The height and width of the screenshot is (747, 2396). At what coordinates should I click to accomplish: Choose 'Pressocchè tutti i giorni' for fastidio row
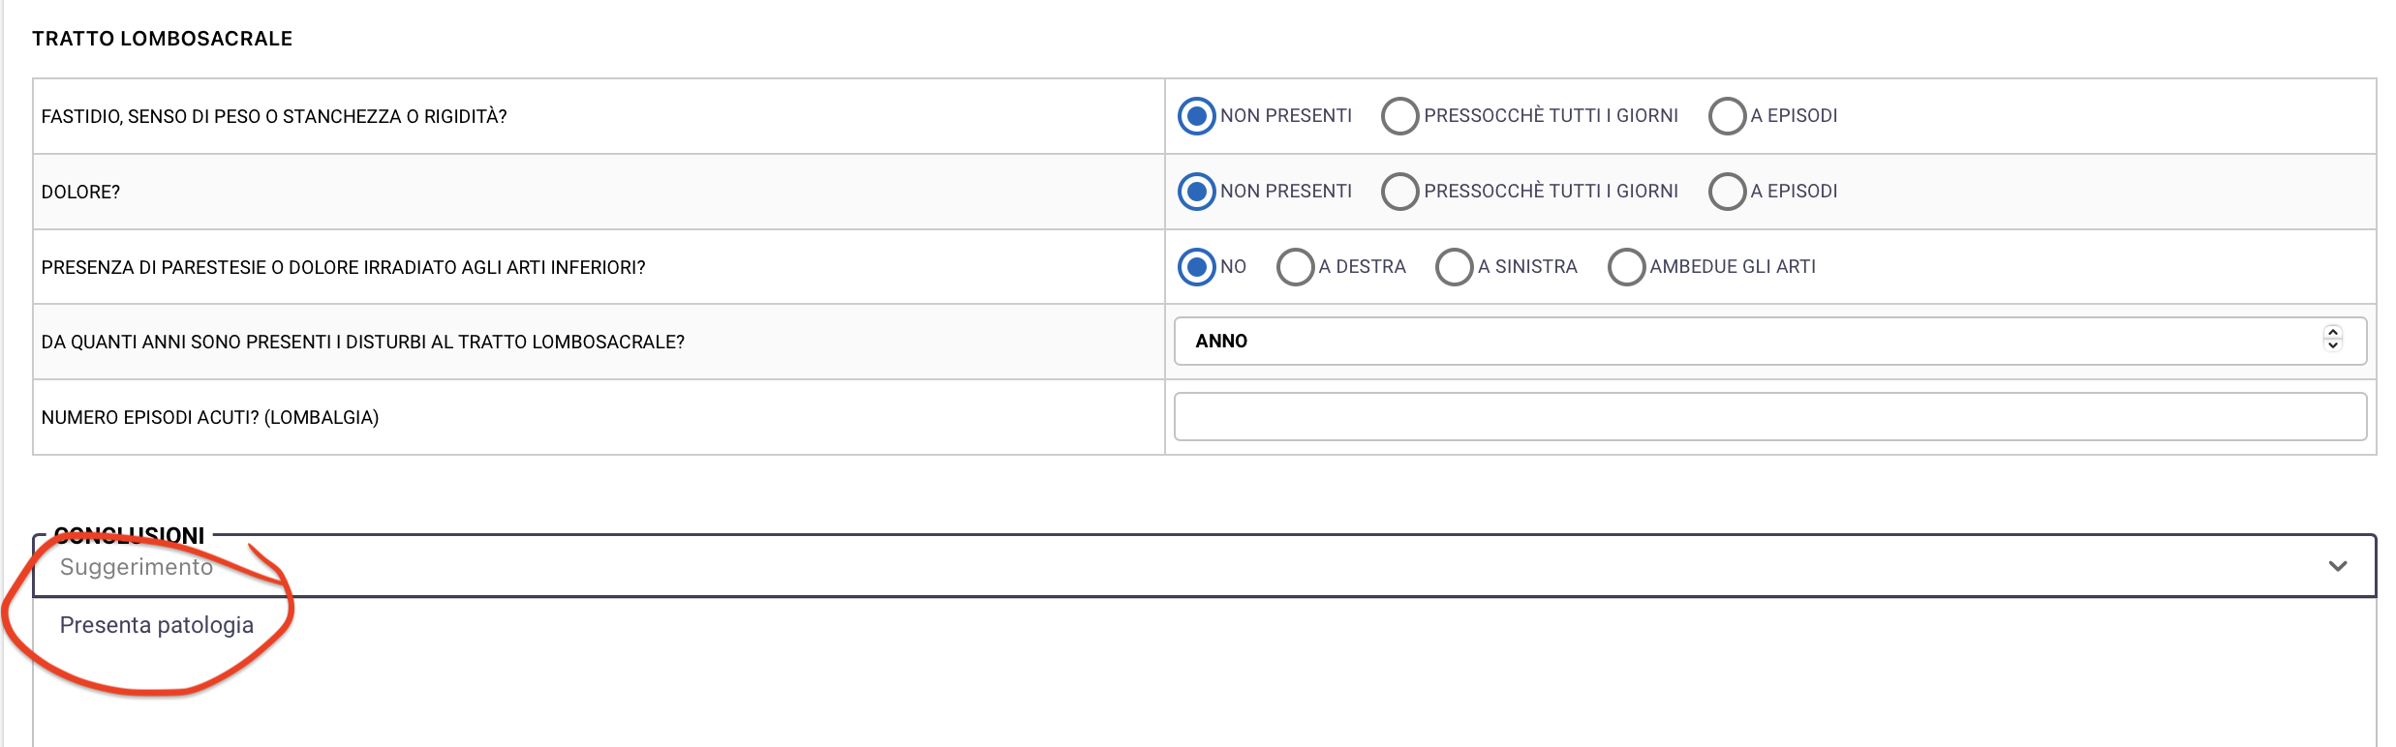pos(1399,116)
